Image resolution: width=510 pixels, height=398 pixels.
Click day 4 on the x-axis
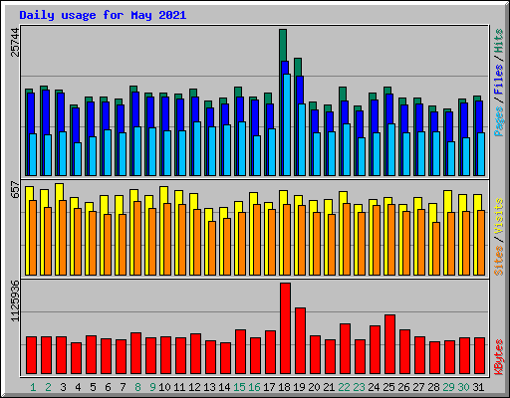(78, 387)
